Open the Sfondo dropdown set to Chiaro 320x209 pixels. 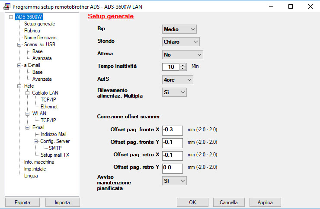click(x=181, y=42)
